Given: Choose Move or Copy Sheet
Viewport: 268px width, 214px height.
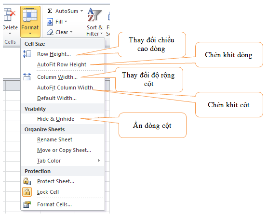Looking at the screenshot, I should (64, 150).
